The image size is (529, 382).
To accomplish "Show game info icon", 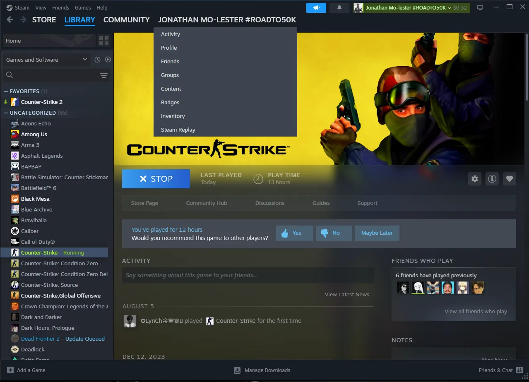I will tap(492, 179).
